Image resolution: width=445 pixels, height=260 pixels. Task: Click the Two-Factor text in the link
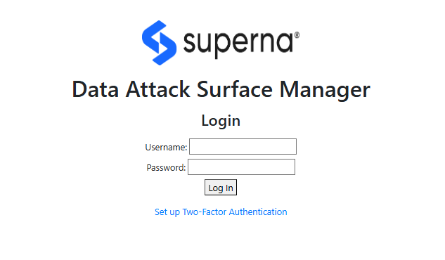pos(205,212)
